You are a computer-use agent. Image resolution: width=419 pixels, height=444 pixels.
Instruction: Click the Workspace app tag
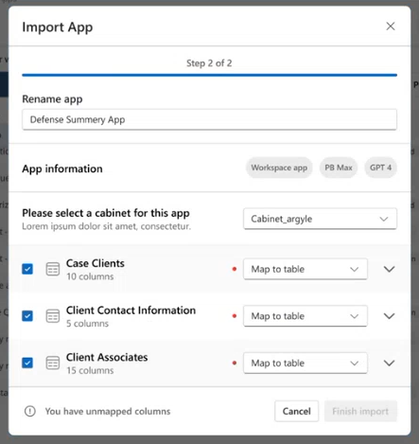pos(279,168)
